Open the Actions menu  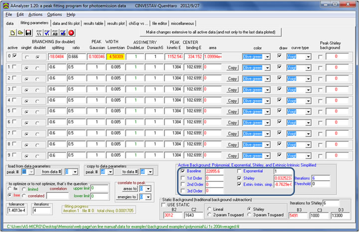tap(35, 15)
